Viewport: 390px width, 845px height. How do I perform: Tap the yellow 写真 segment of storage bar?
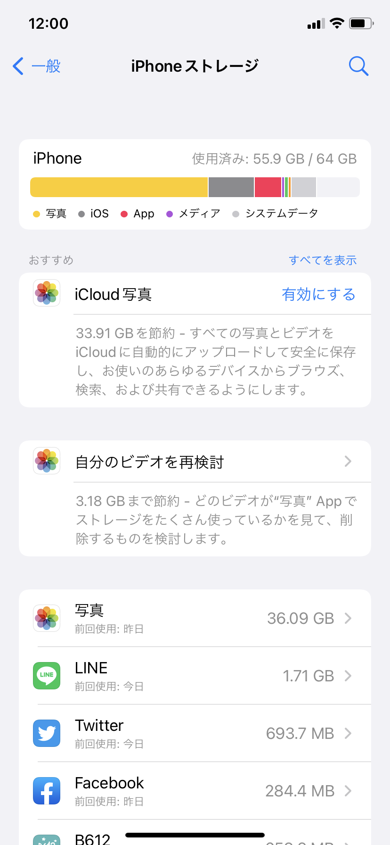click(119, 187)
